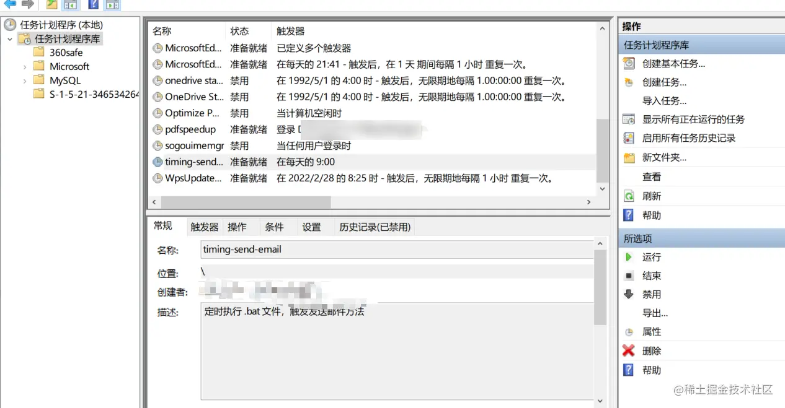Click the 属性 properties icon
Screen dimensions: 785x408
pos(629,332)
